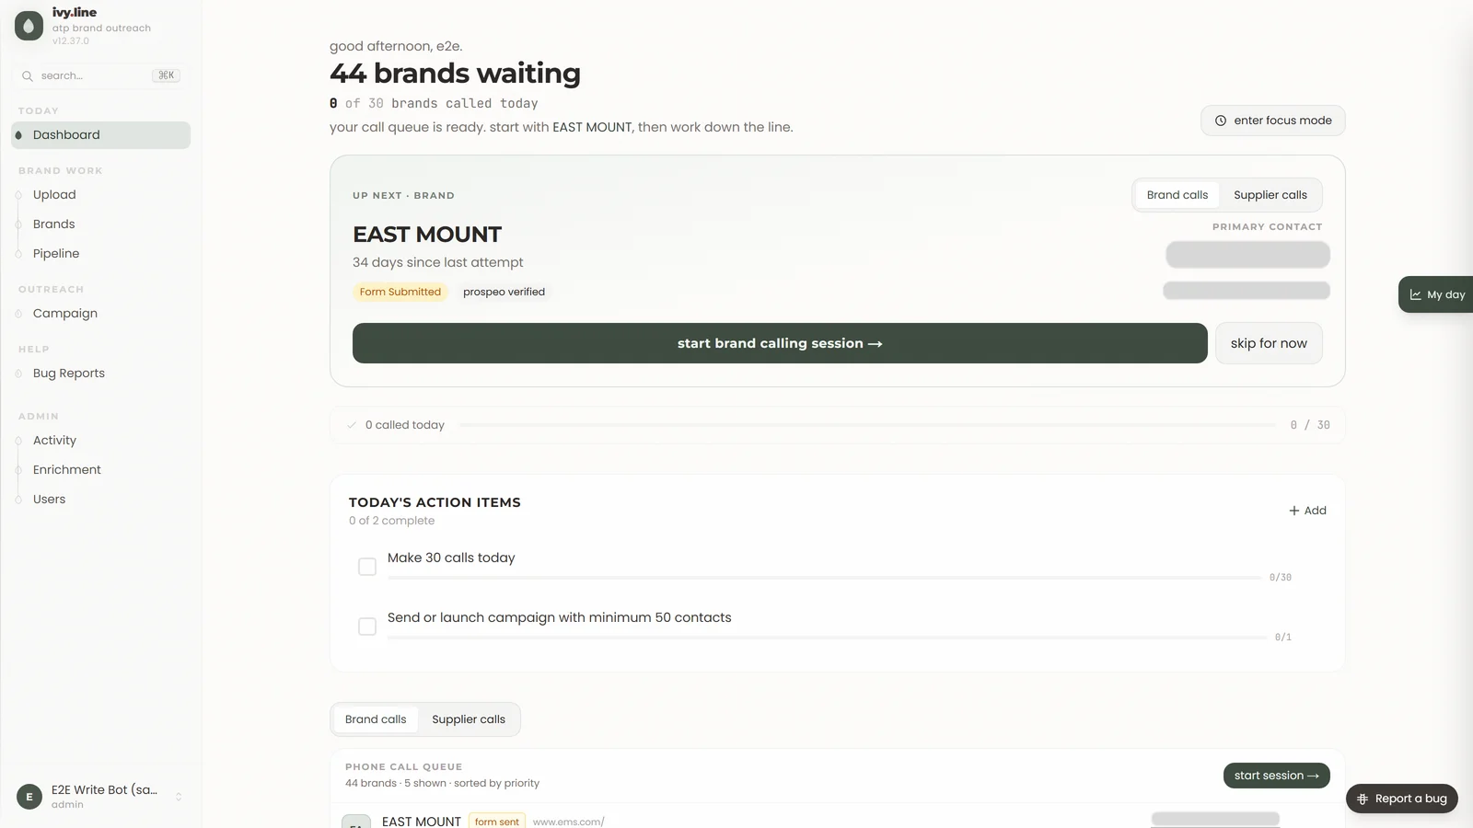Click the 0 / 30 counter text
Screen dimensions: 1473x828
(1310, 425)
